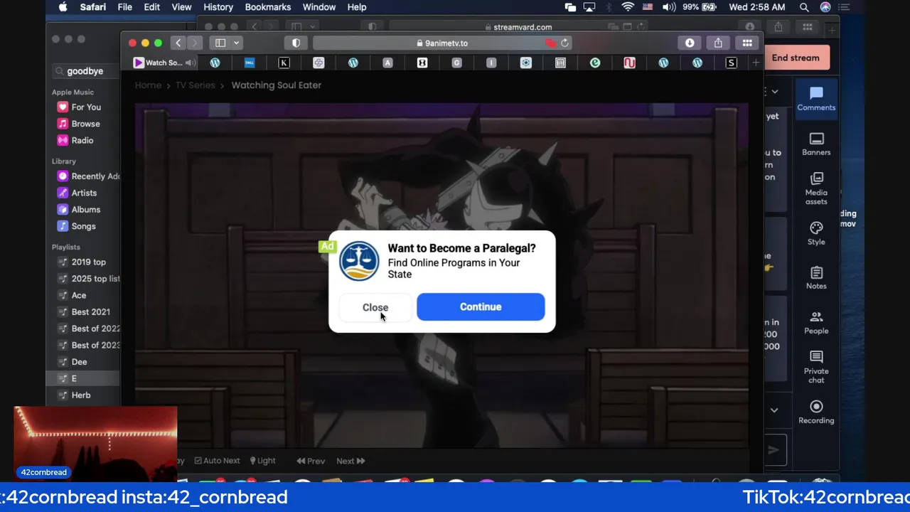Go back in Safari
910x512 pixels.
click(178, 43)
